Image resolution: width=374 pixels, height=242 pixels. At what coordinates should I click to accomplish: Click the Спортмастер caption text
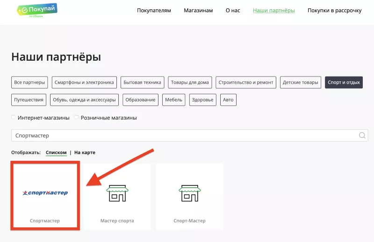pos(45,221)
